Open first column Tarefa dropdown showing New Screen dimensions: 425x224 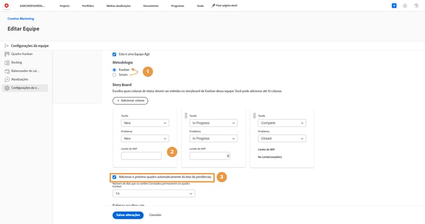(x=145, y=123)
